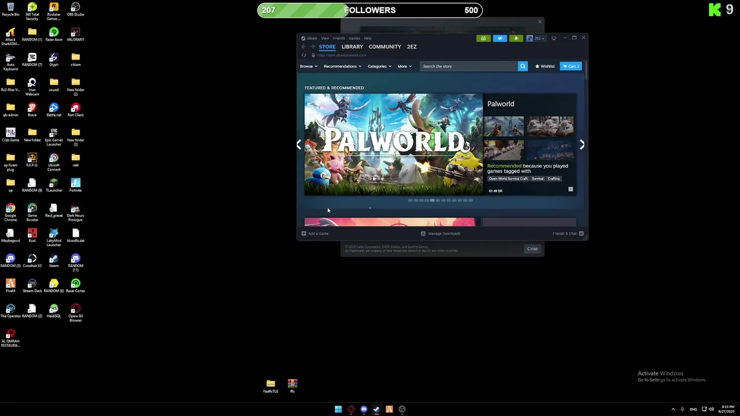Expand the Recommendations dropdown

click(342, 66)
